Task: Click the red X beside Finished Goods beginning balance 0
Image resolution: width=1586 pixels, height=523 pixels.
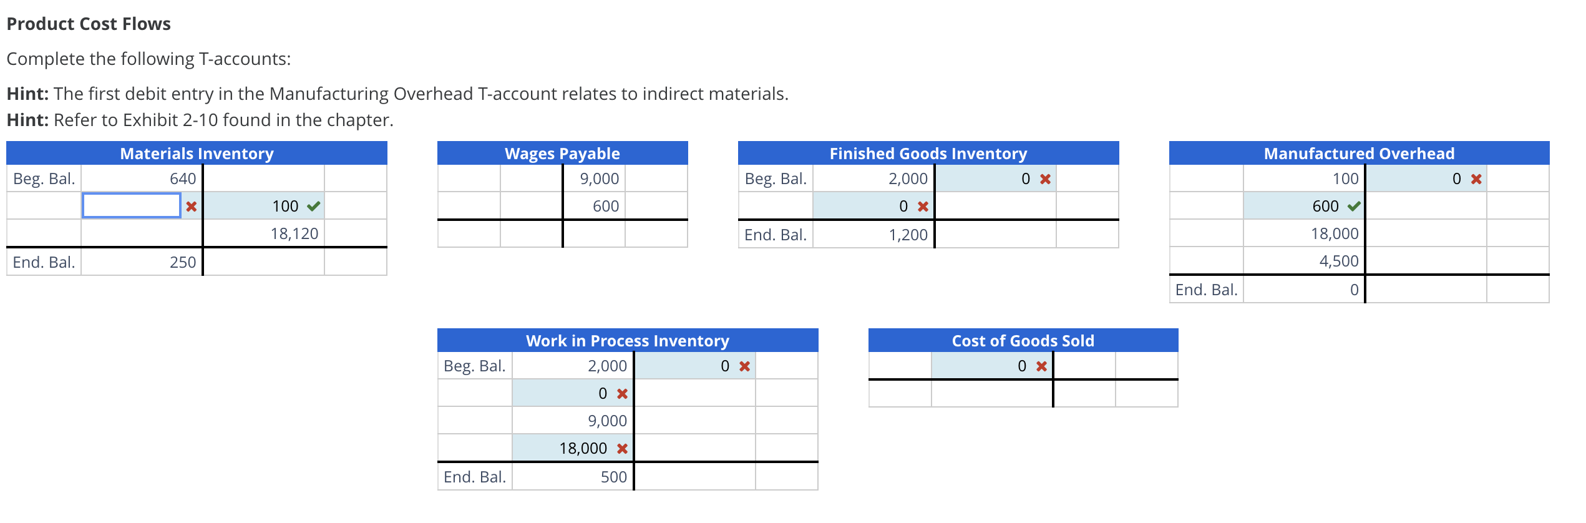Action: [1047, 178]
